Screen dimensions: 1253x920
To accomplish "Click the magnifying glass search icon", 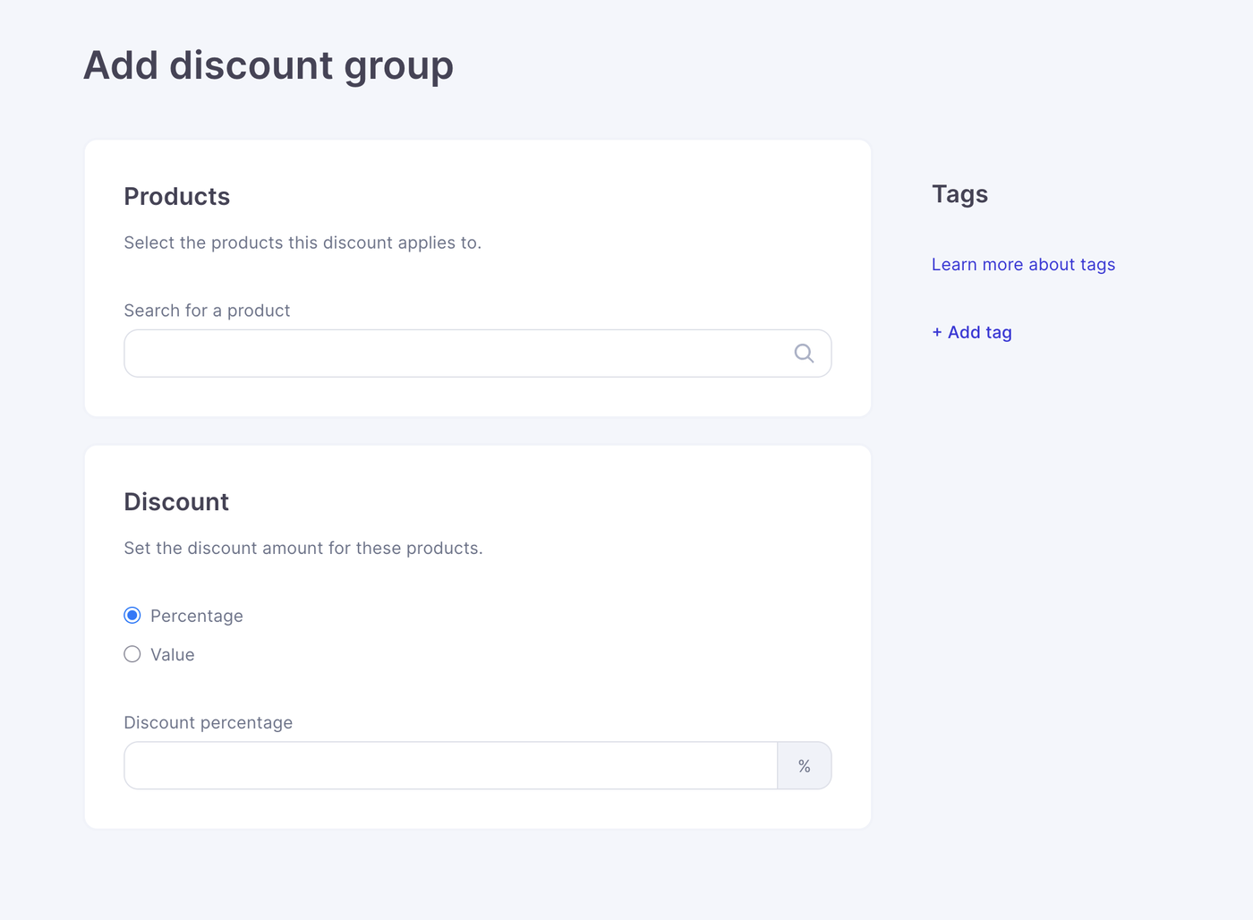I will point(804,354).
